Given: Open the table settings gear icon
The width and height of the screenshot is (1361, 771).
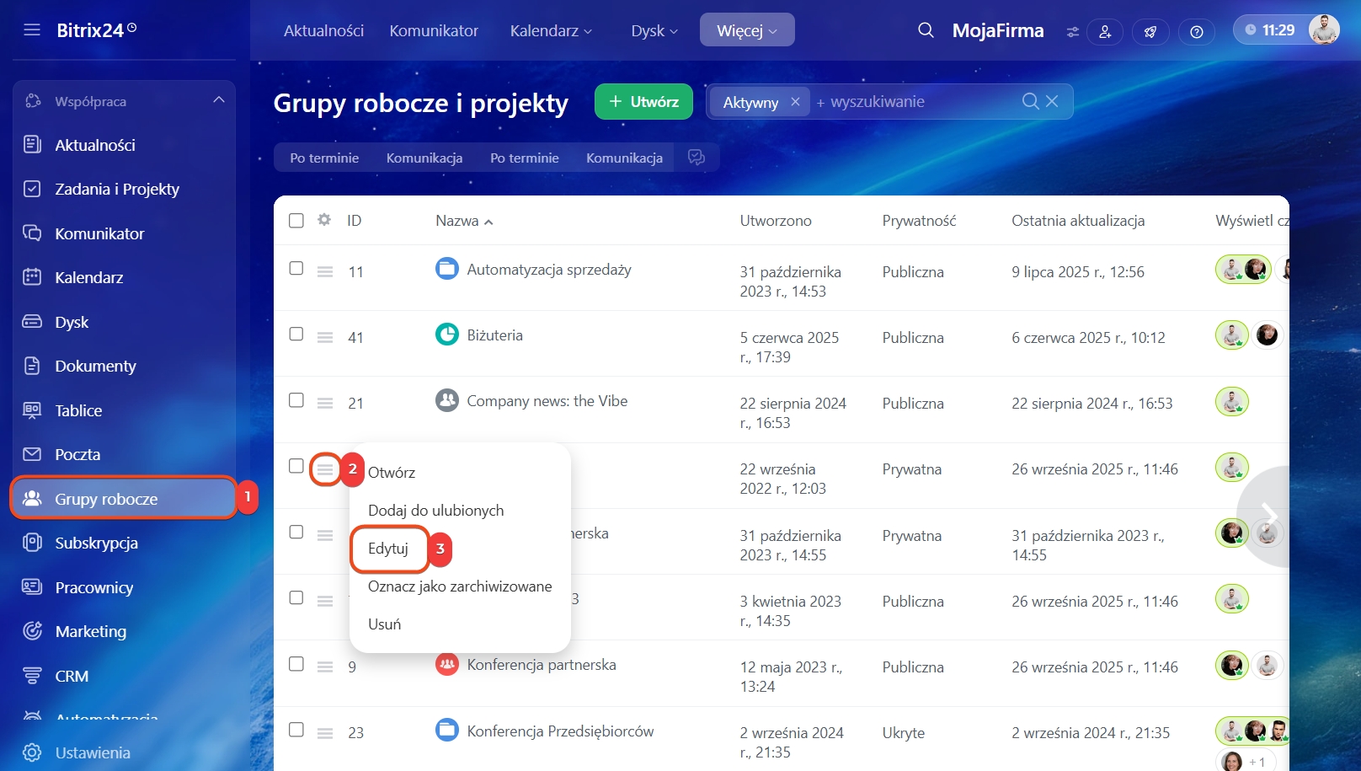Looking at the screenshot, I should 324,220.
